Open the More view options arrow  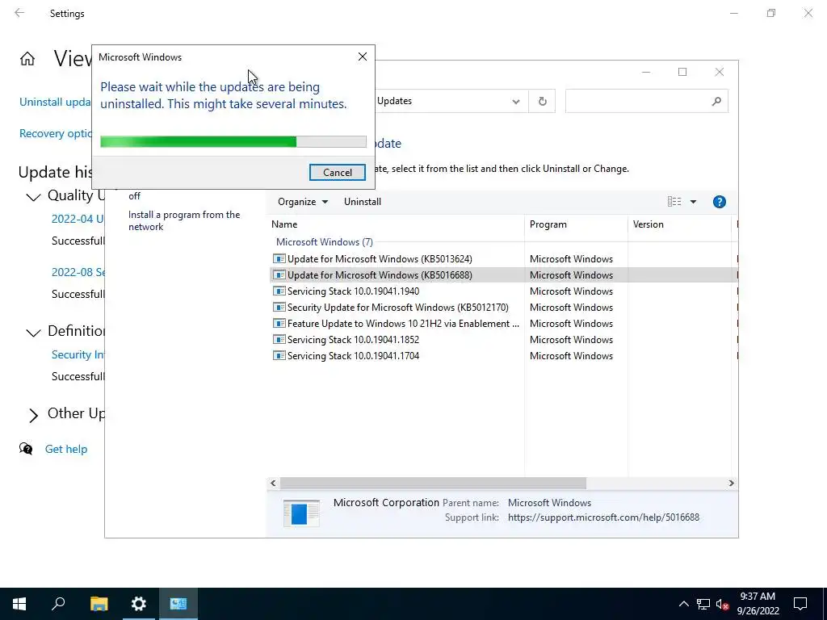(693, 201)
